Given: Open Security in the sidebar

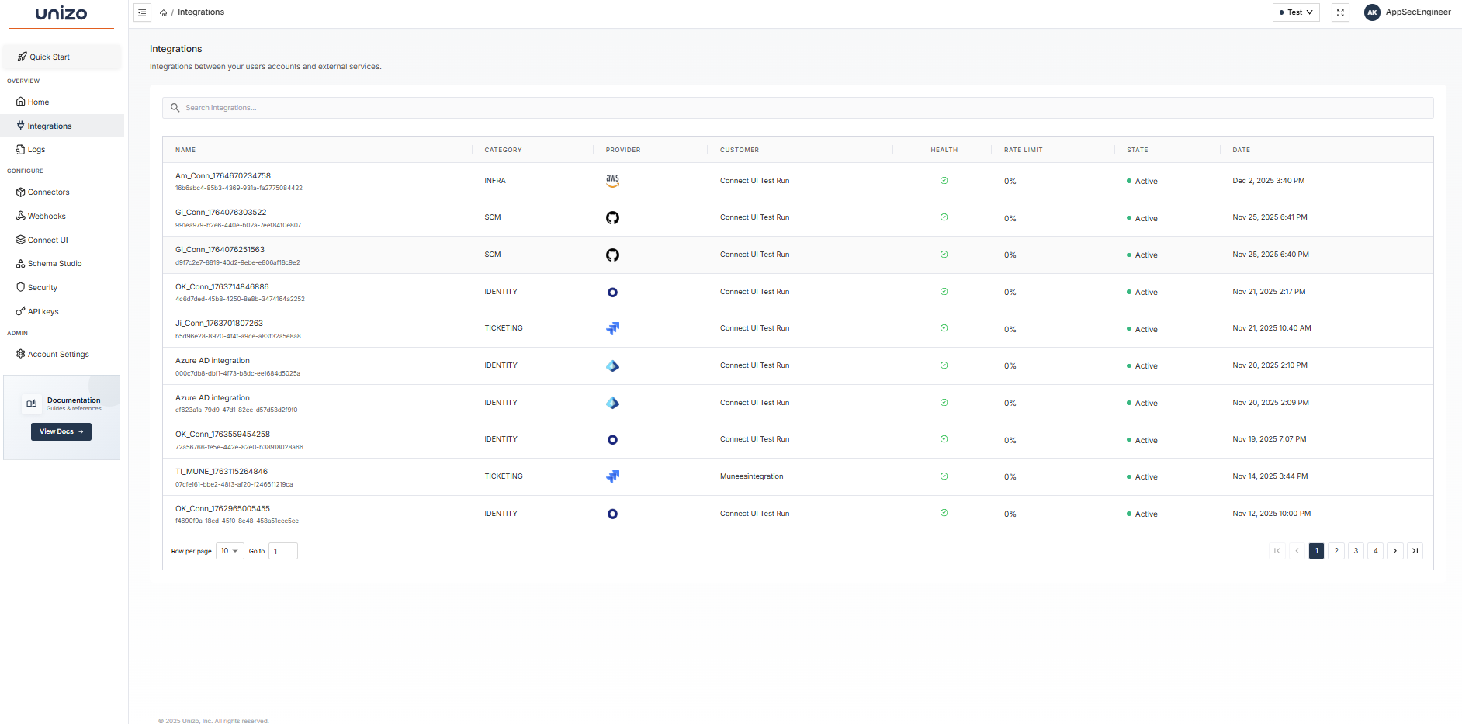Looking at the screenshot, I should (x=62, y=287).
